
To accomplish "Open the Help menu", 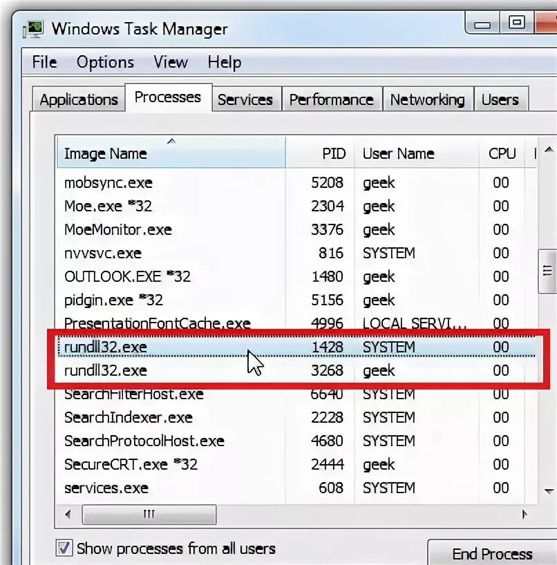I will point(224,62).
